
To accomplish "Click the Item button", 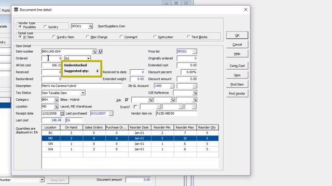I will pyautogui.click(x=237, y=75).
